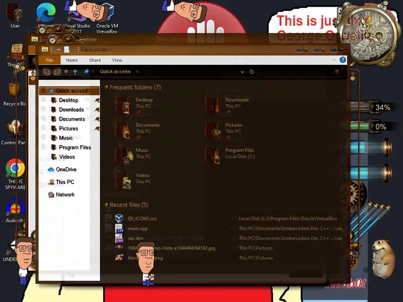
Task: Open the Share ribbon tab
Action: click(x=95, y=60)
